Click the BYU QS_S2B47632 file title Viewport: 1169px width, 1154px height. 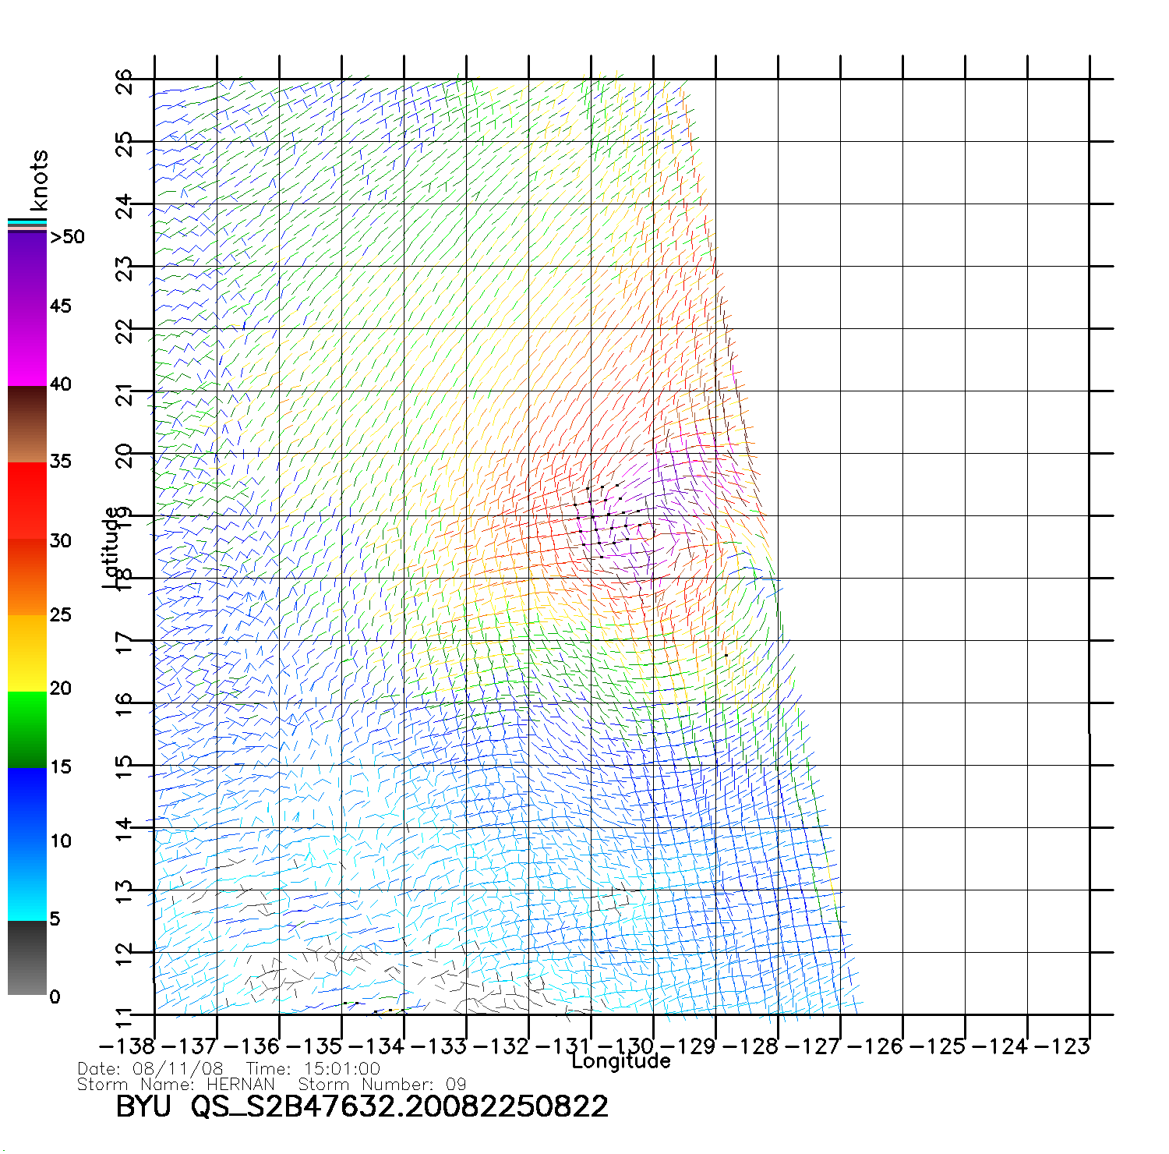(362, 1106)
